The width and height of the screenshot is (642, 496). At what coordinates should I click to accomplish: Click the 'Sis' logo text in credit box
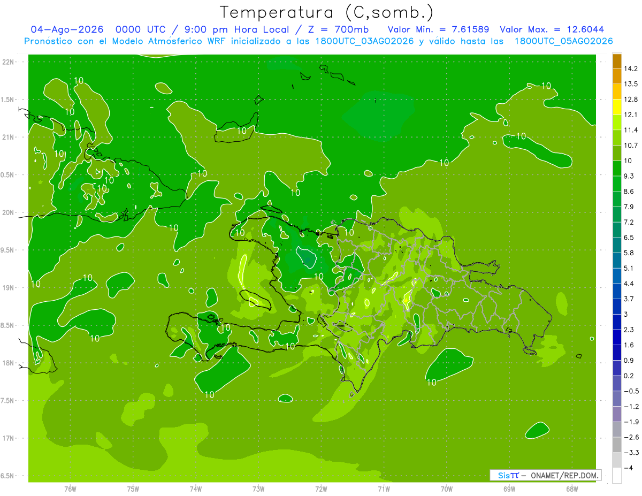coord(503,475)
